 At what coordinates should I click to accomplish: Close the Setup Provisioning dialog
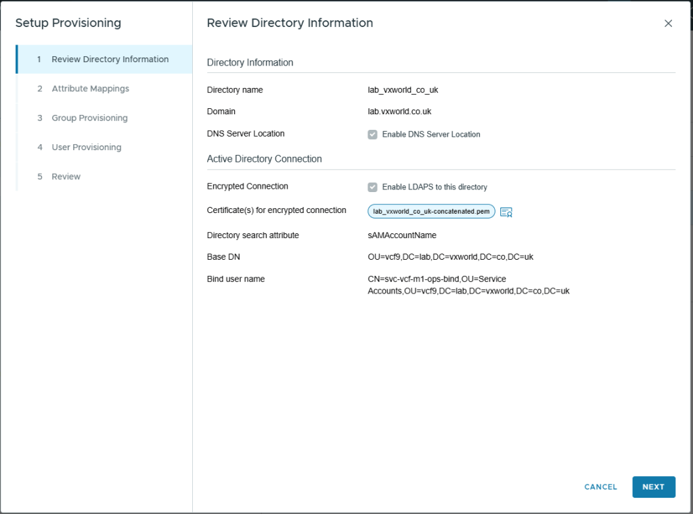(668, 23)
